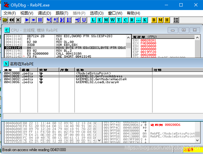Click the ECX register value FAE00000
The height and width of the screenshot is (154, 203).
[x=148, y=43]
